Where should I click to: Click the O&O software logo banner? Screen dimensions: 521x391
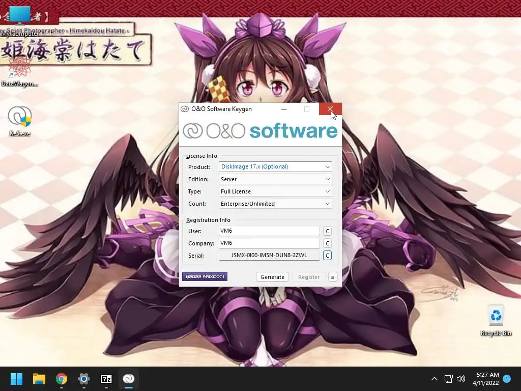[x=260, y=131]
